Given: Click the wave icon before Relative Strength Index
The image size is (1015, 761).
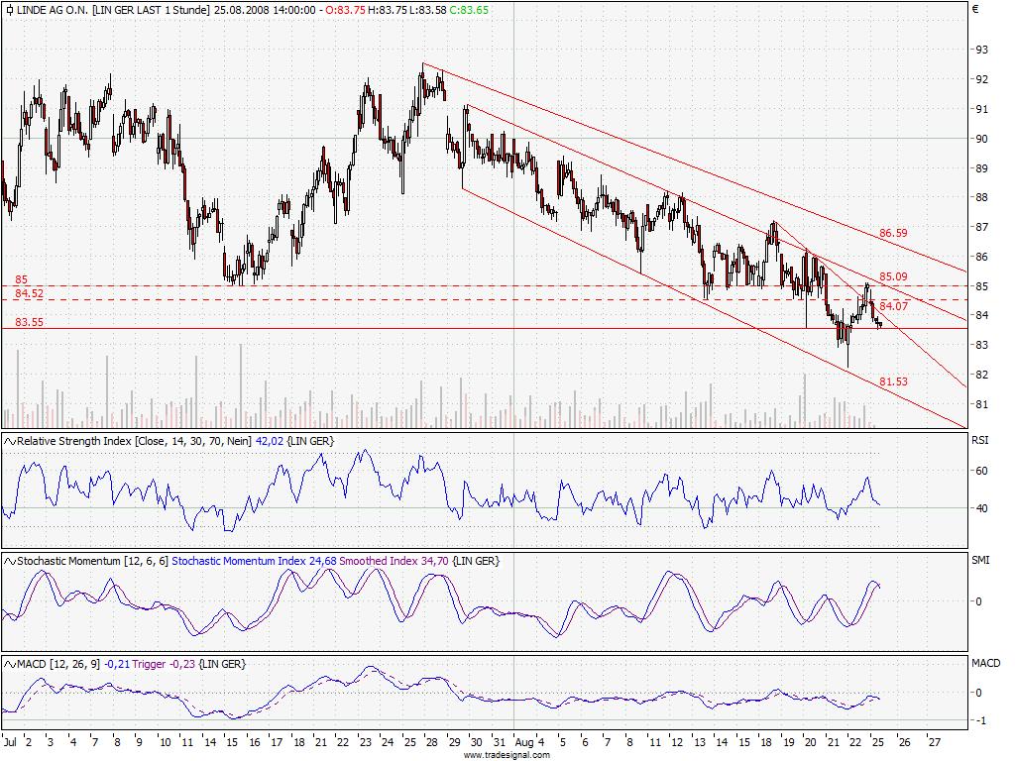Looking at the screenshot, I should pos(10,440).
